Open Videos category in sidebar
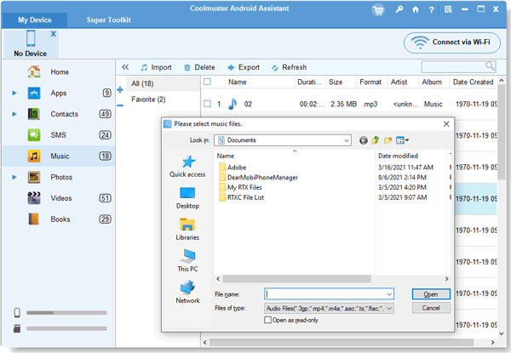Image resolution: width=511 pixels, height=353 pixels. (x=59, y=198)
